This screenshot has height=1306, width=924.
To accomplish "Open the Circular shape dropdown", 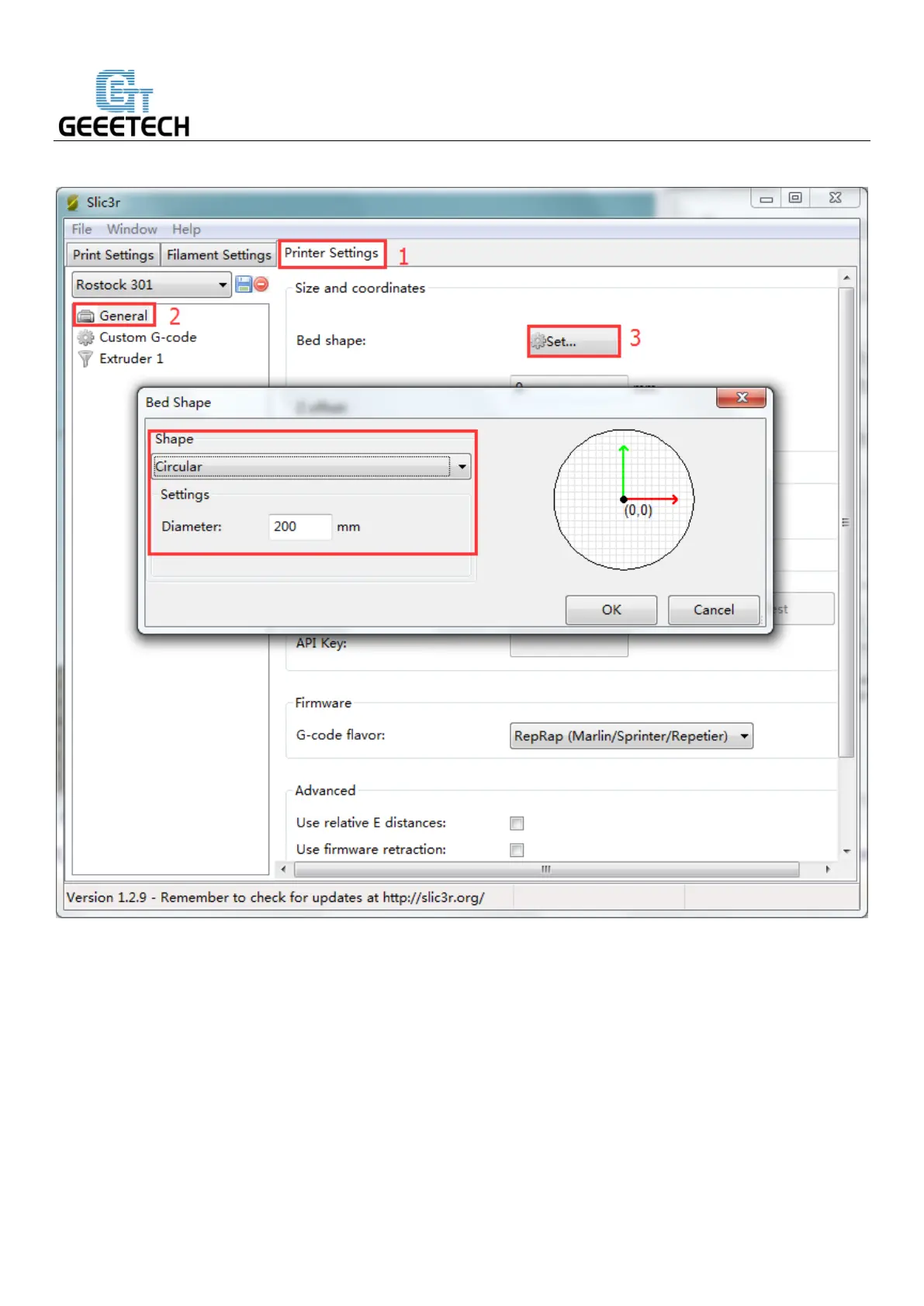I will tap(311, 466).
